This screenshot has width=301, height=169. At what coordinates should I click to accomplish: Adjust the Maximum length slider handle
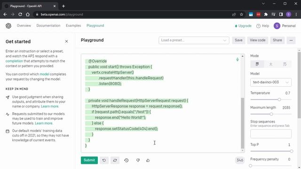click(x=271, y=114)
